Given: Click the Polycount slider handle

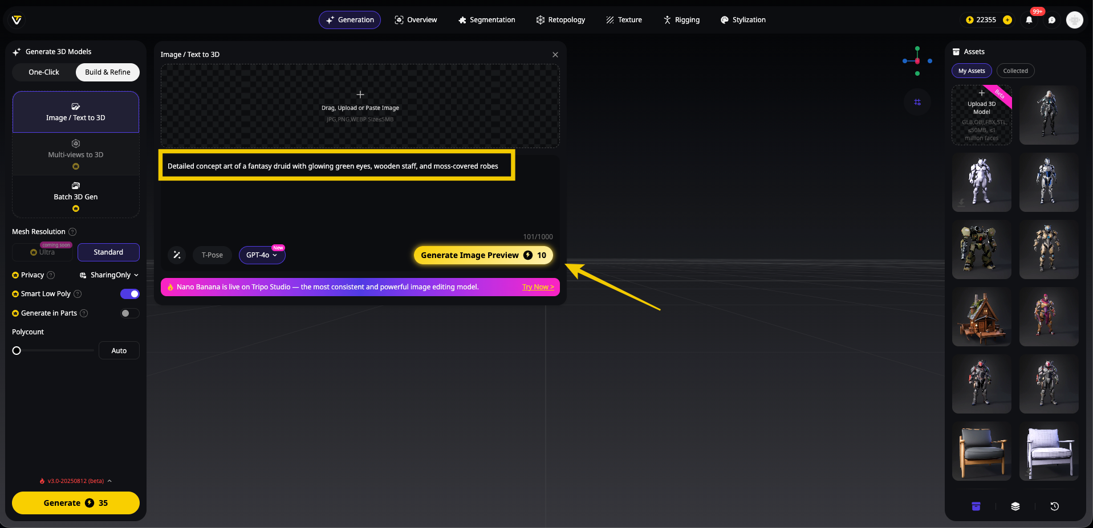Looking at the screenshot, I should point(17,351).
